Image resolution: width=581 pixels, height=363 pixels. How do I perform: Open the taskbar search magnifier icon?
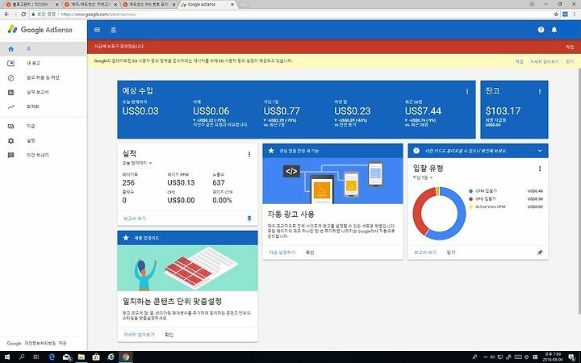tap(22, 357)
